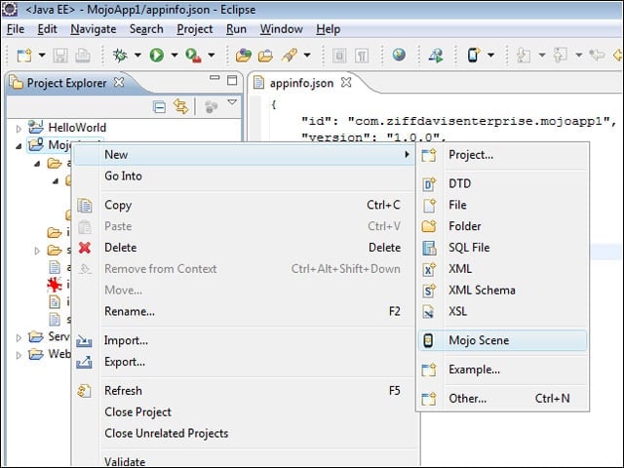624x468 pixels.
Task: Open the Navigate menu
Action: click(94, 29)
